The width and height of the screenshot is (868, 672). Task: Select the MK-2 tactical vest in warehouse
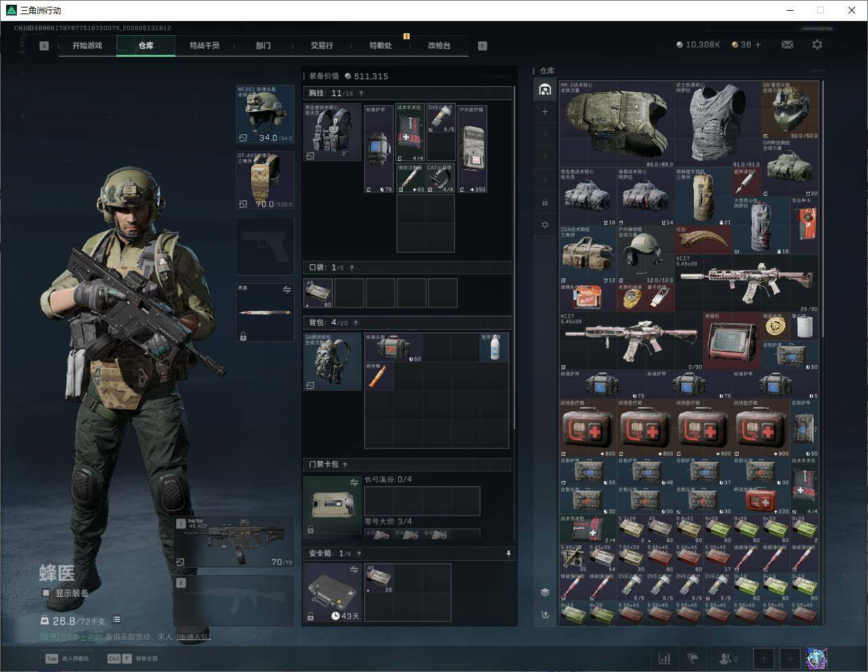coord(616,125)
